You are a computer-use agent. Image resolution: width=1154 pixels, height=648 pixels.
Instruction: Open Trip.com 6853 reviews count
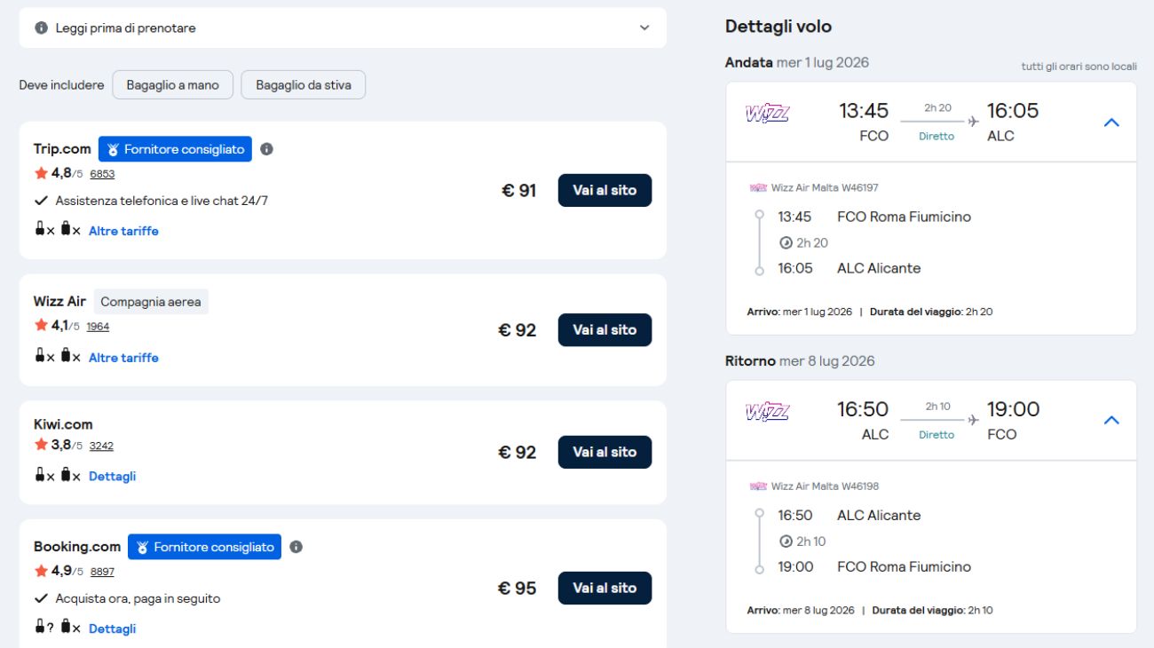click(102, 174)
